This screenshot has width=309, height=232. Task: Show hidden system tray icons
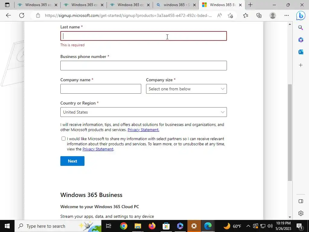pos(248,226)
